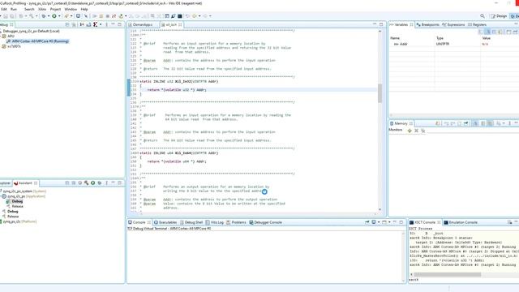
Task: Select zynq_i2c_ps [Platform] in Assistant
Action: 19,221
